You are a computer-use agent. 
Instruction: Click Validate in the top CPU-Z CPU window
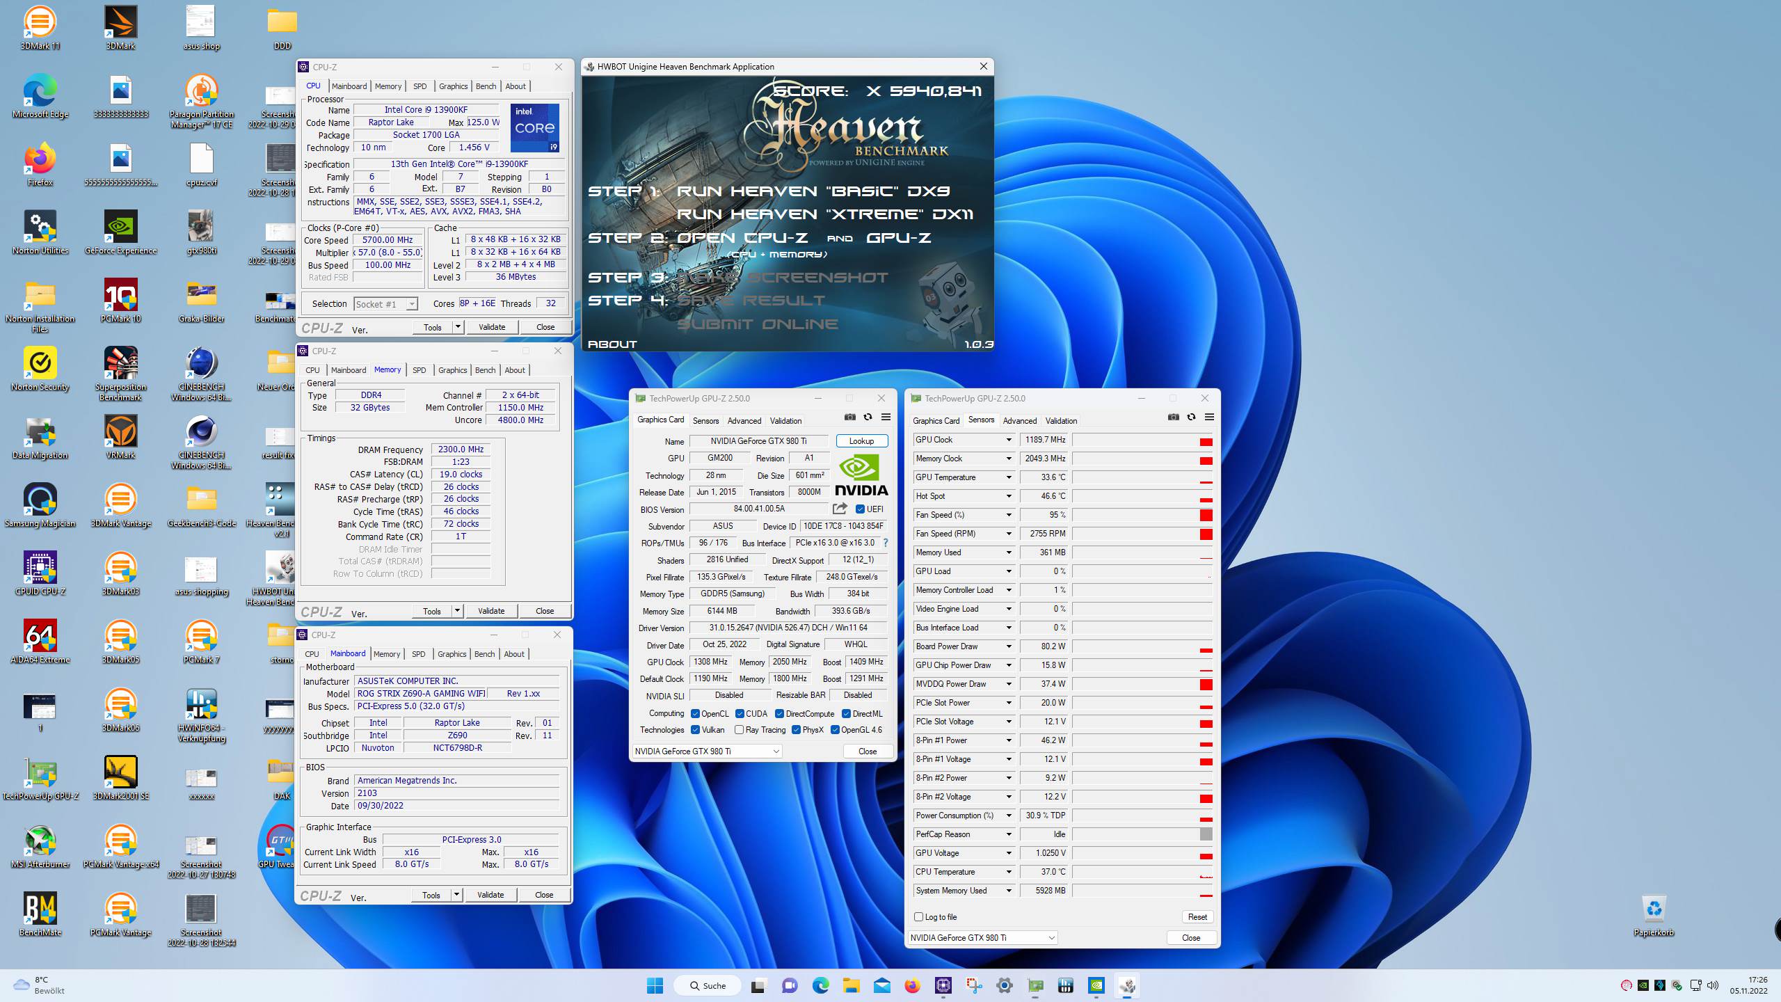[x=492, y=326]
